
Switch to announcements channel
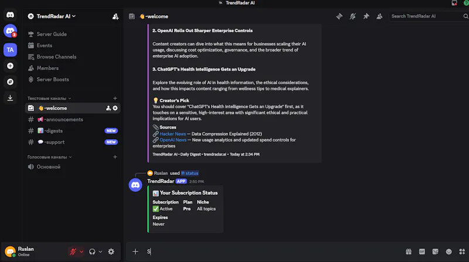[73, 119]
